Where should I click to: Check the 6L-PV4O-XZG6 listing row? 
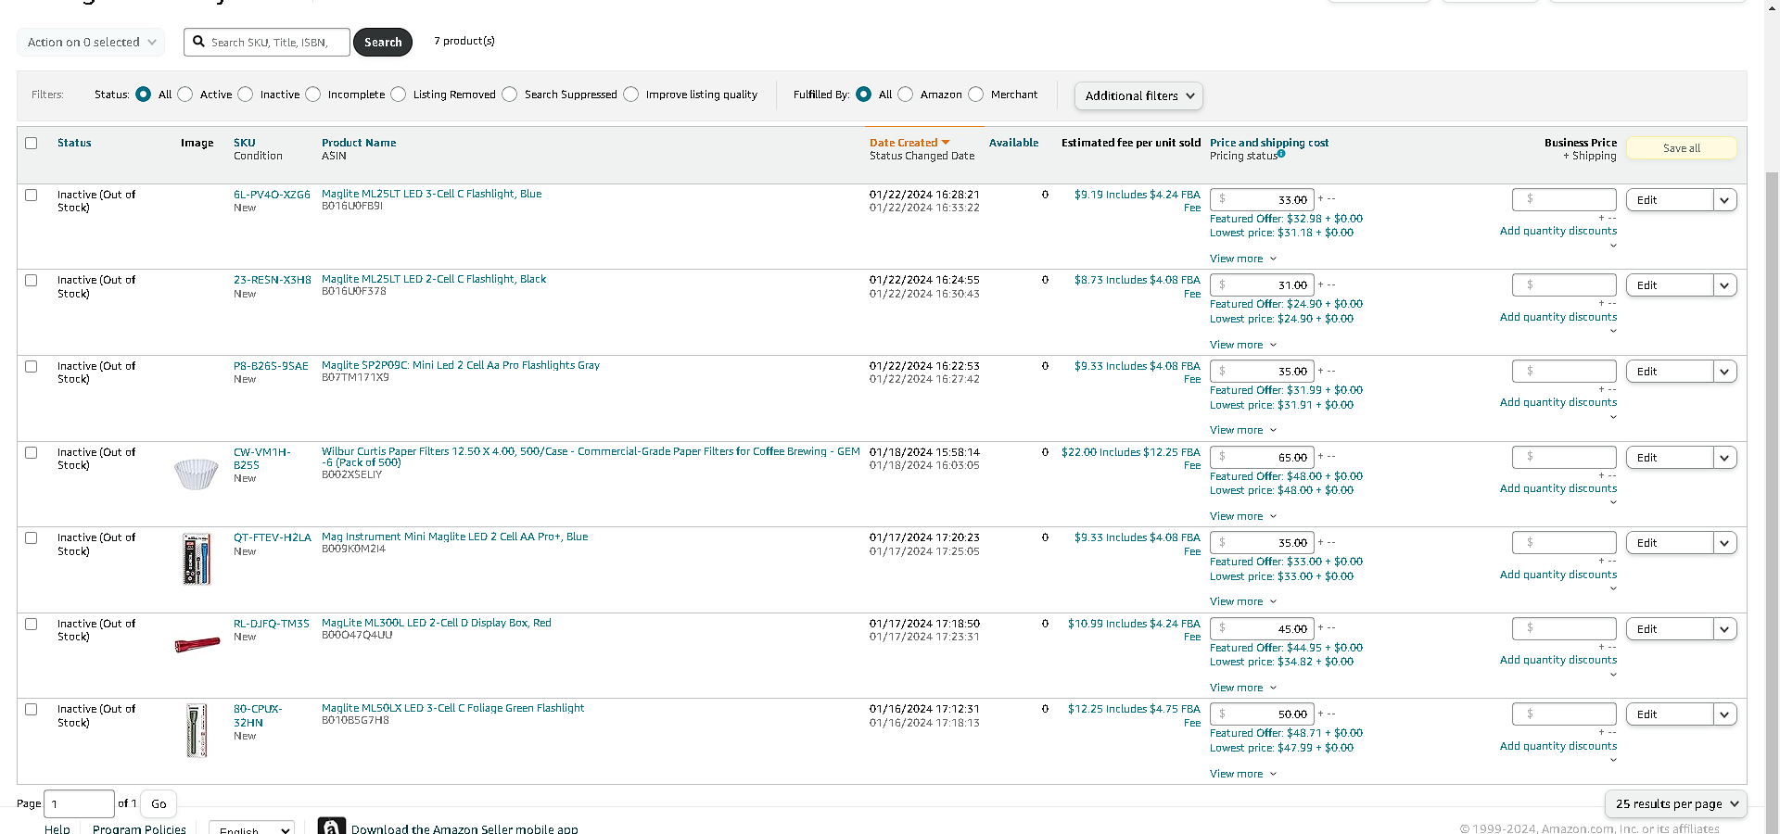(x=32, y=195)
